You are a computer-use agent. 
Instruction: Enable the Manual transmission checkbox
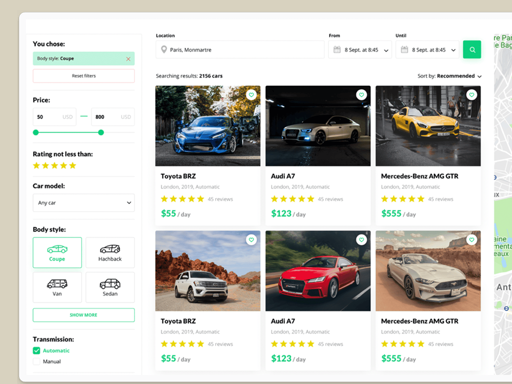[x=36, y=361]
